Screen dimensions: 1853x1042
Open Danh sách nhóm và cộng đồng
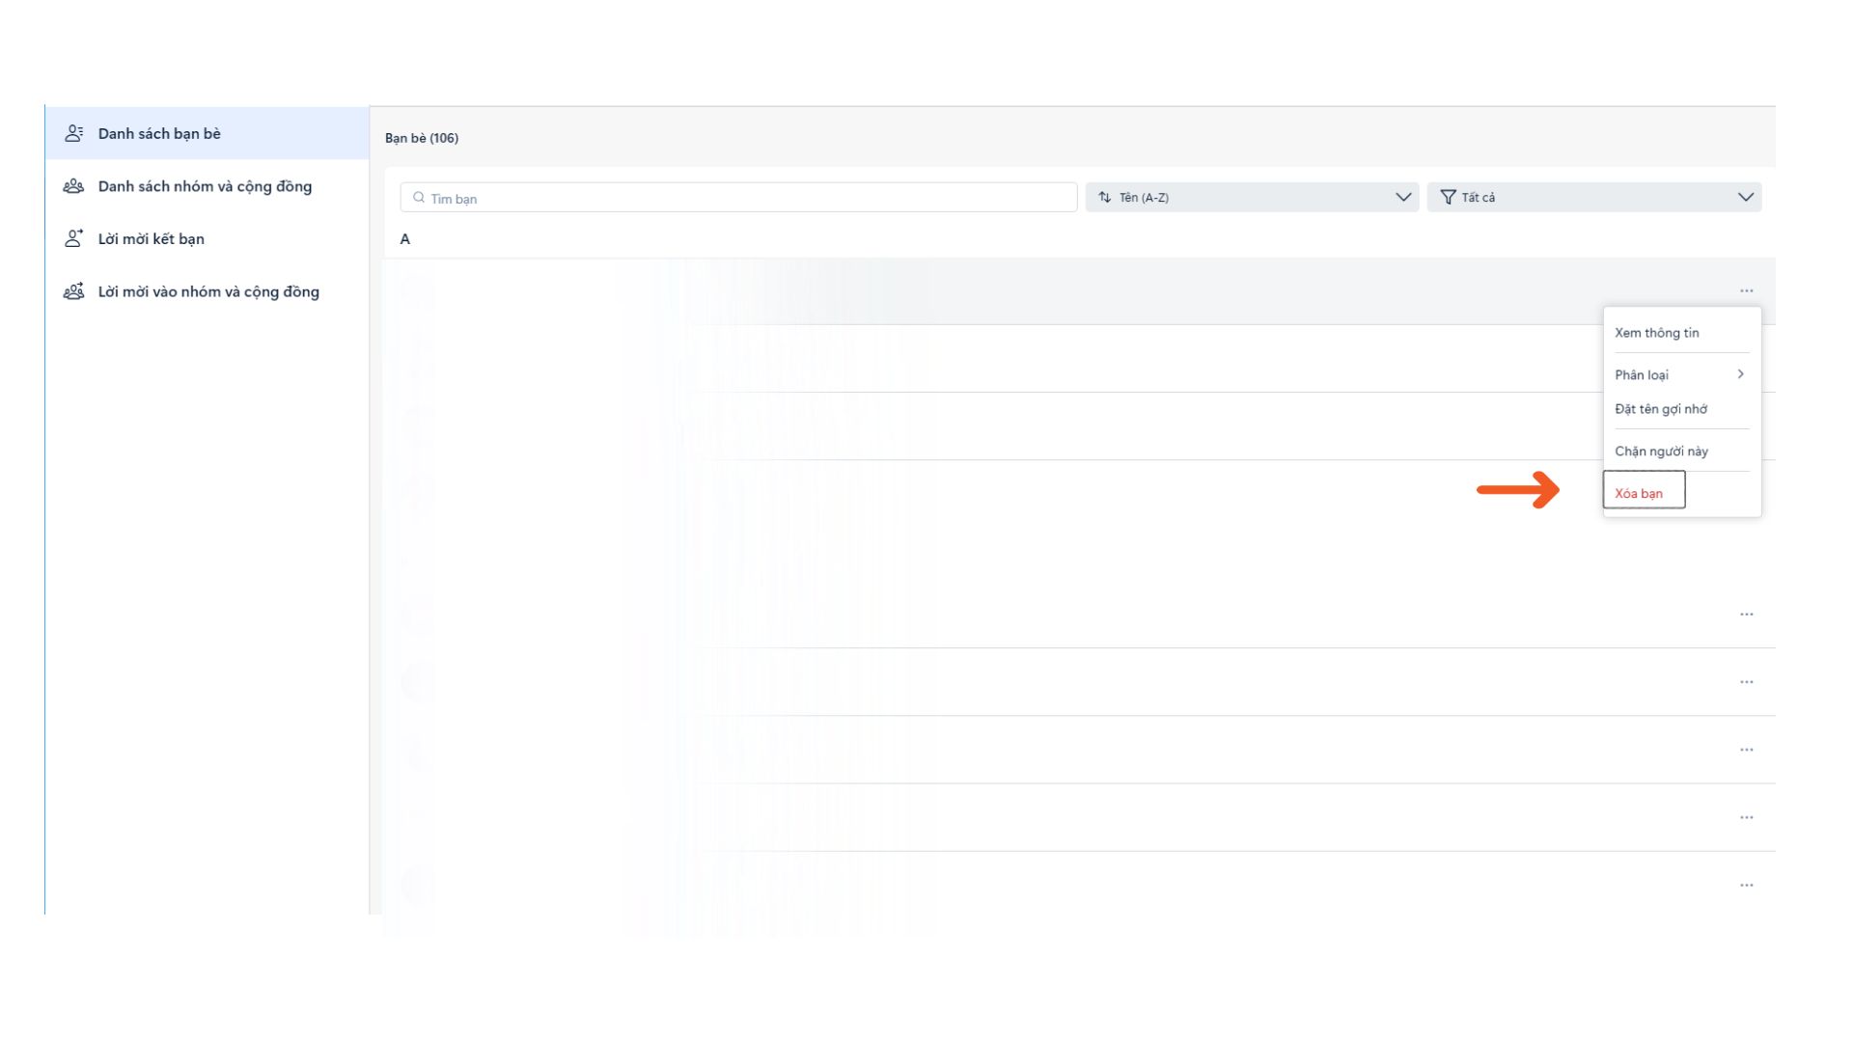[207, 186]
